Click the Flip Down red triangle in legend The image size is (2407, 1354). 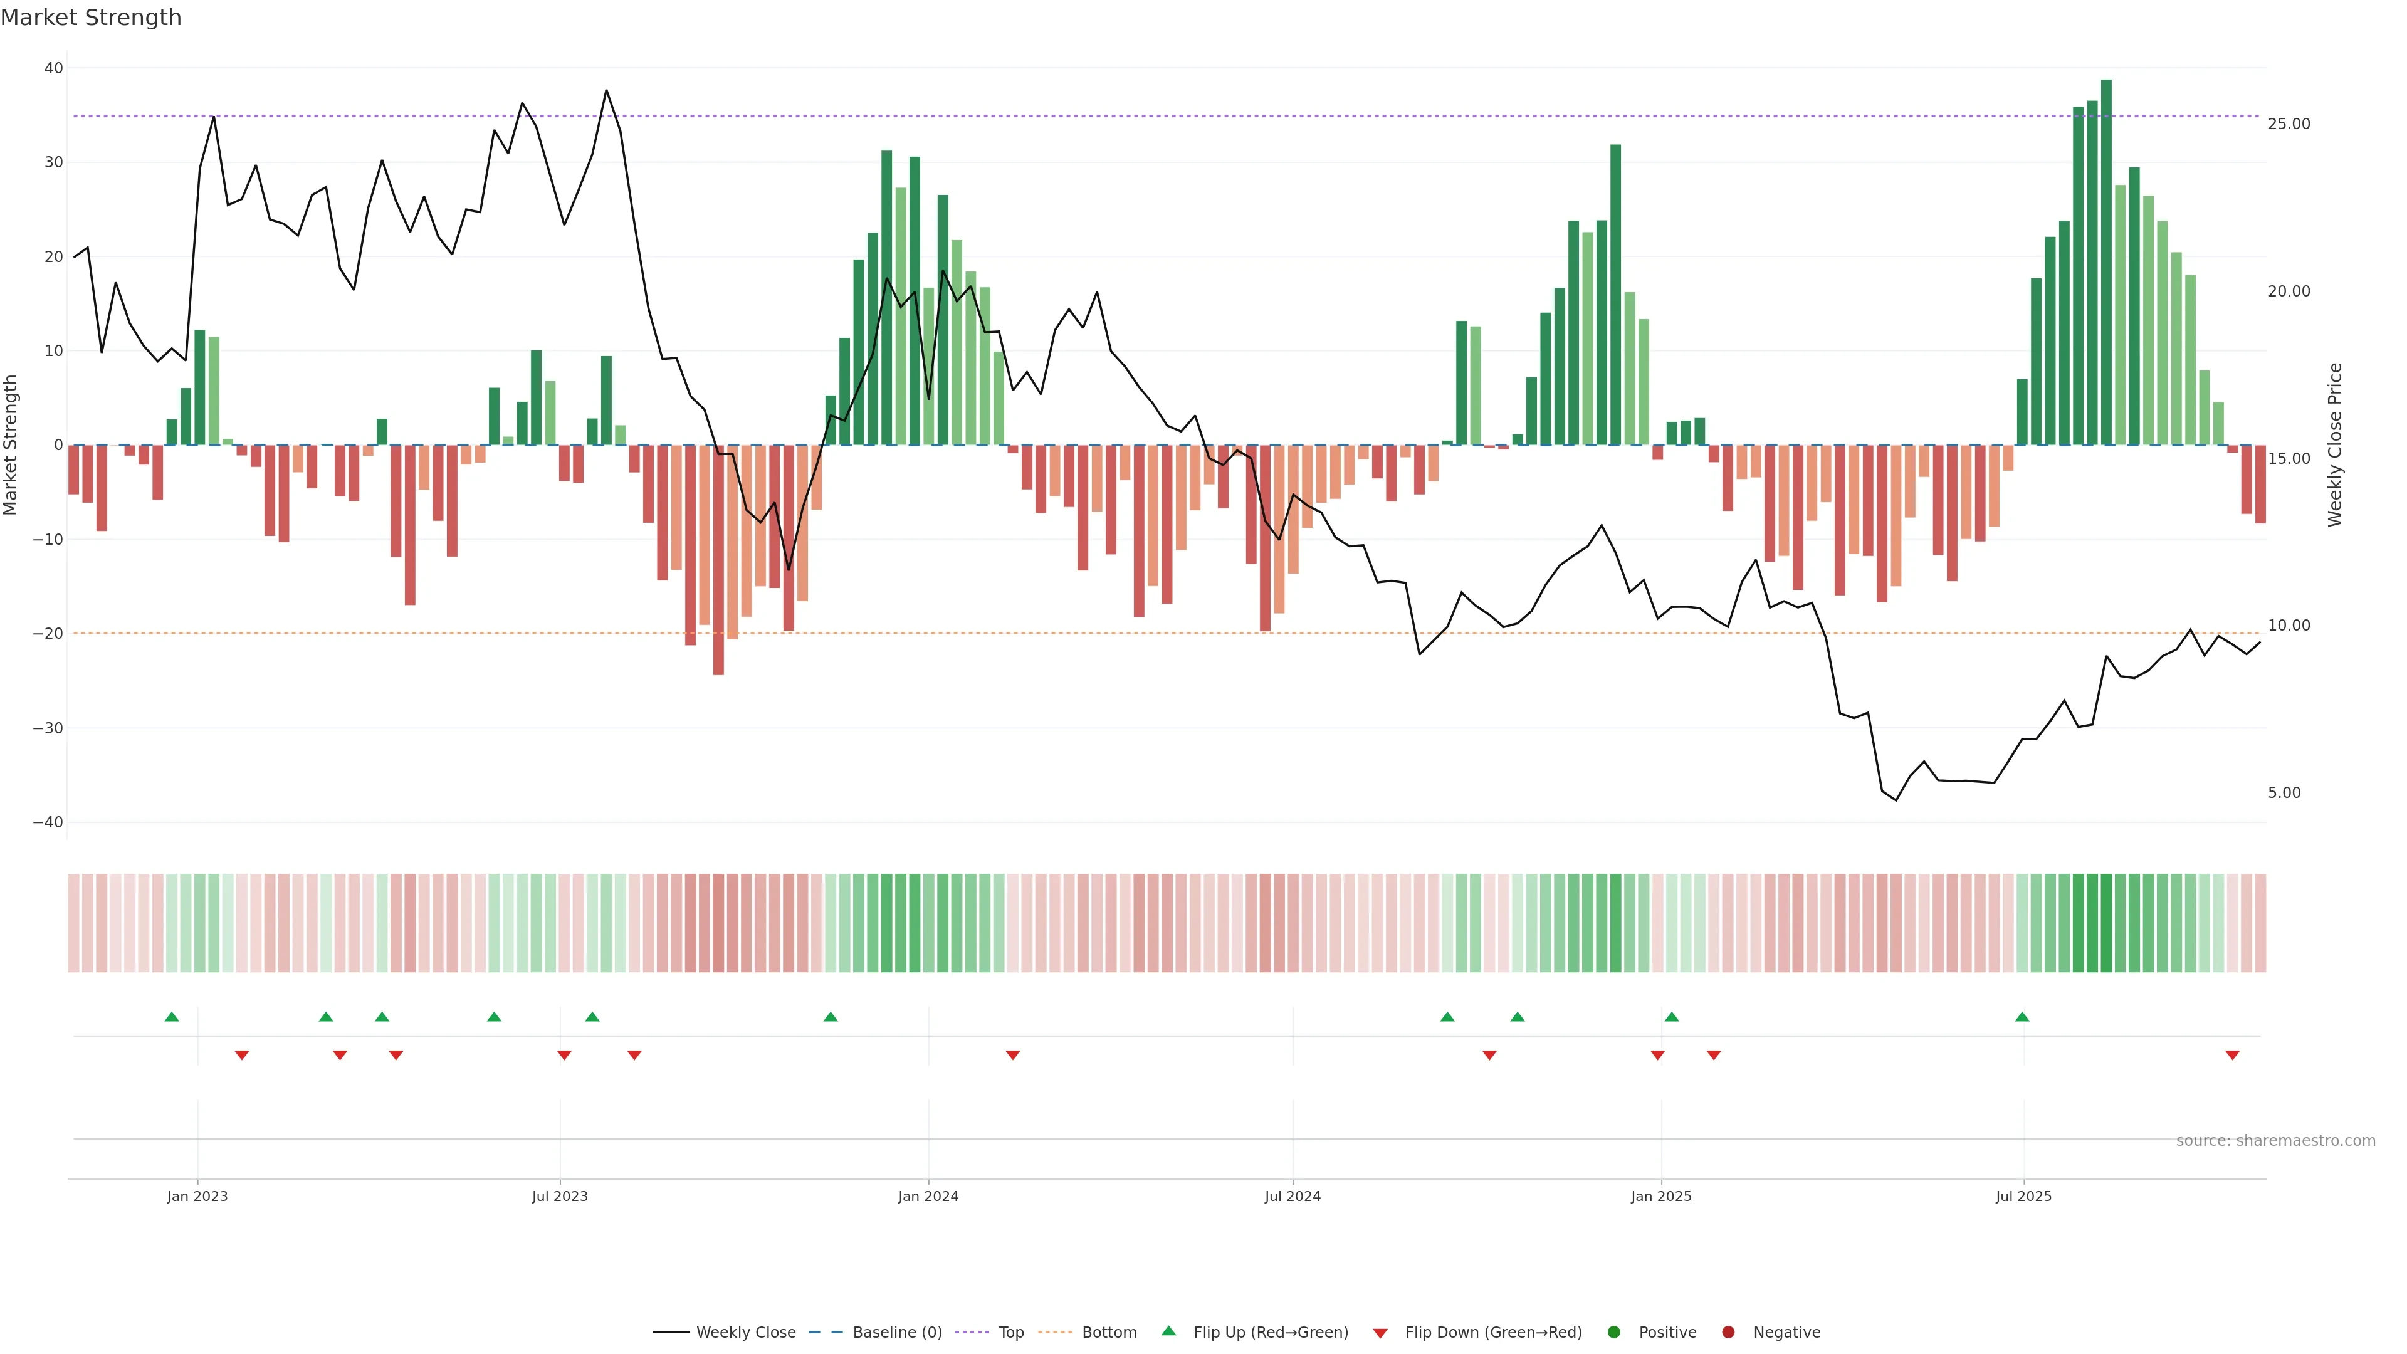[1380, 1333]
